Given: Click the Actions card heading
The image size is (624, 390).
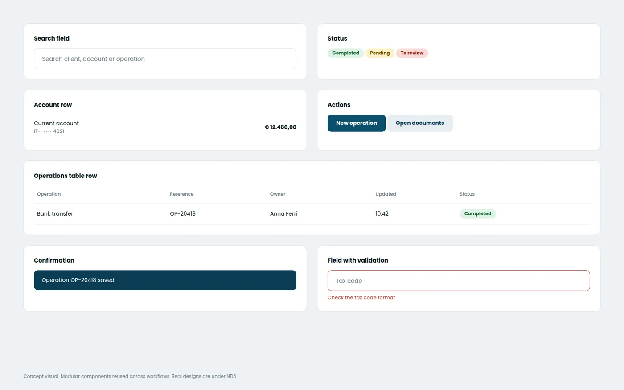Looking at the screenshot, I should pos(339,105).
